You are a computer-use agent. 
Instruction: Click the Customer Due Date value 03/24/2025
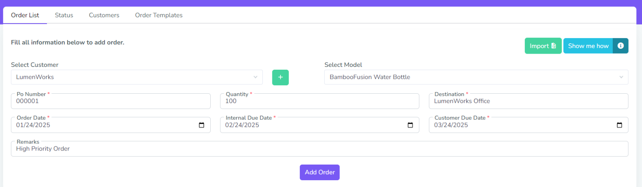click(451, 125)
